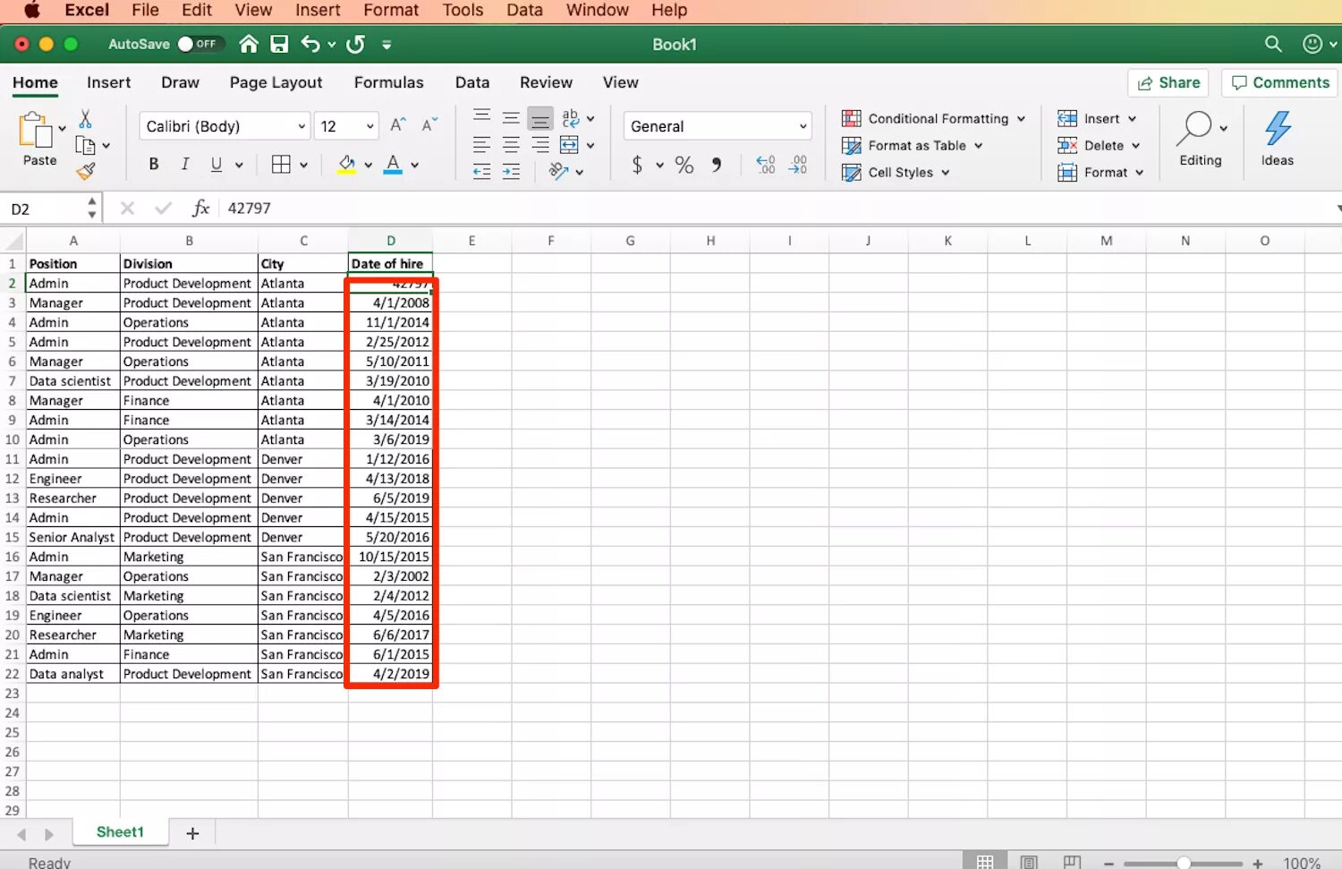Decrease font size with the smaller A
Viewport: 1342px width, 869px height.
click(x=429, y=124)
